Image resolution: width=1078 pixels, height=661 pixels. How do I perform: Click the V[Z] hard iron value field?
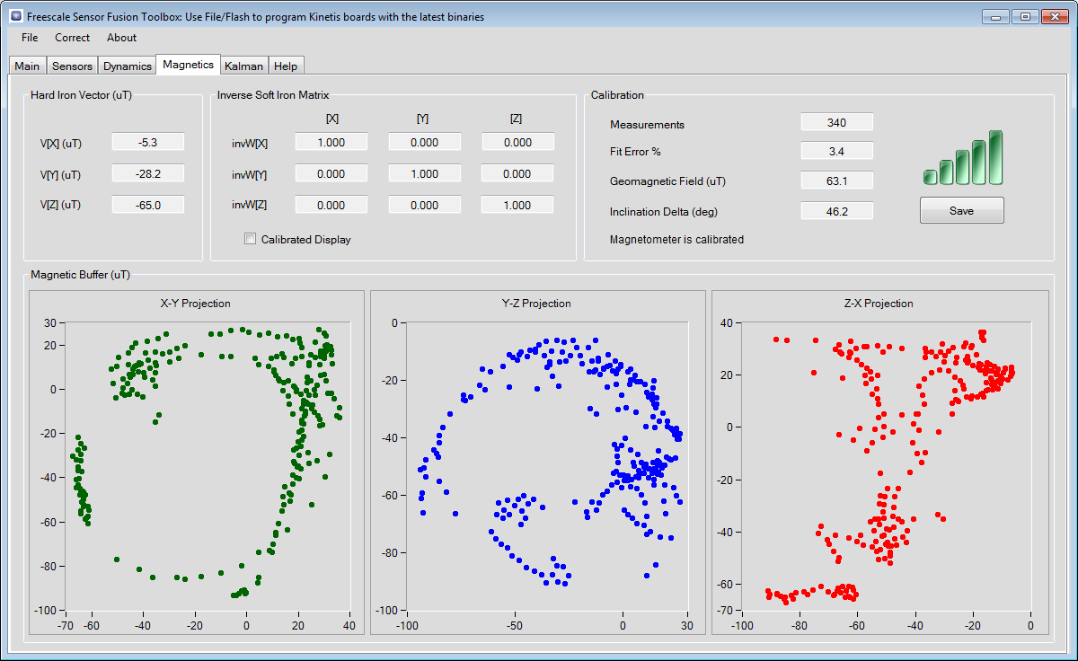click(x=147, y=205)
